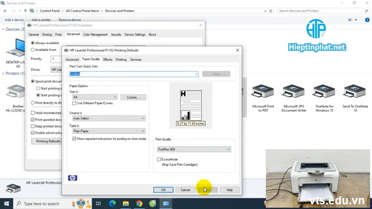
Task: Open the view options dropdown arrow
Action: point(356,20)
